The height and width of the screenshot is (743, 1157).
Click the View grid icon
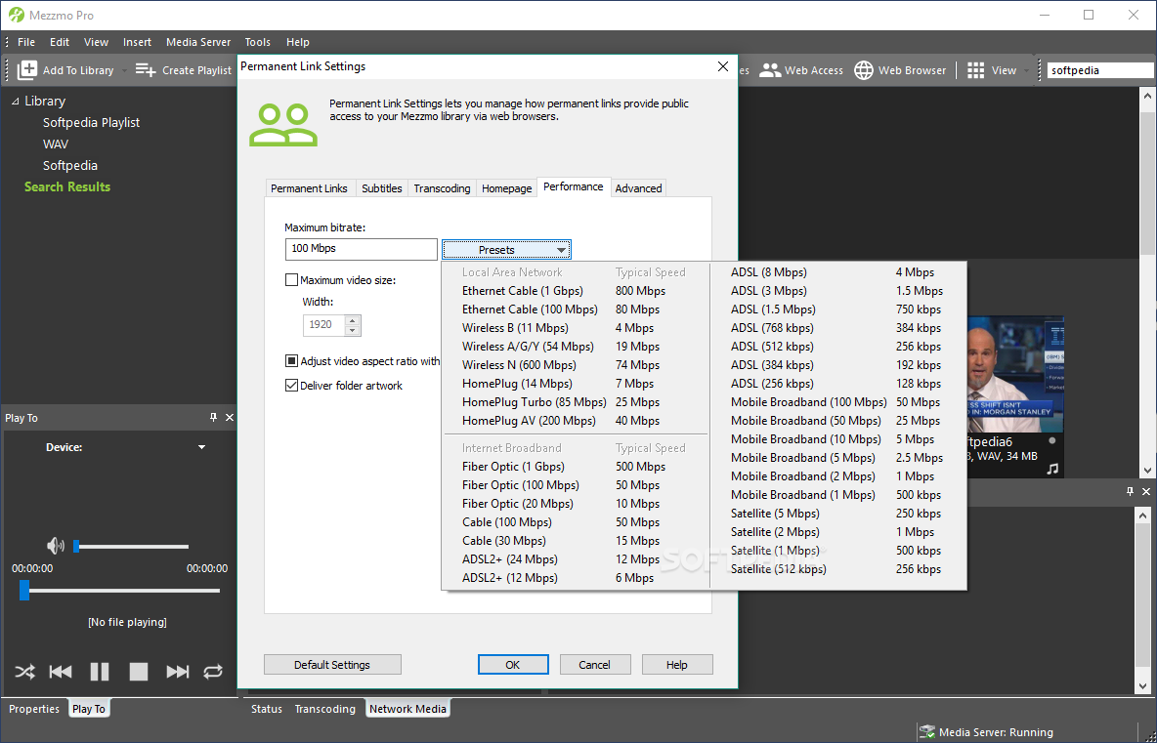pyautogui.click(x=975, y=70)
